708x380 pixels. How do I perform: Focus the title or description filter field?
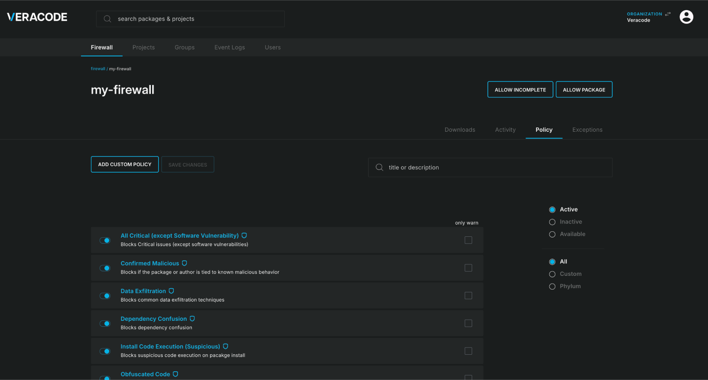[x=490, y=168]
